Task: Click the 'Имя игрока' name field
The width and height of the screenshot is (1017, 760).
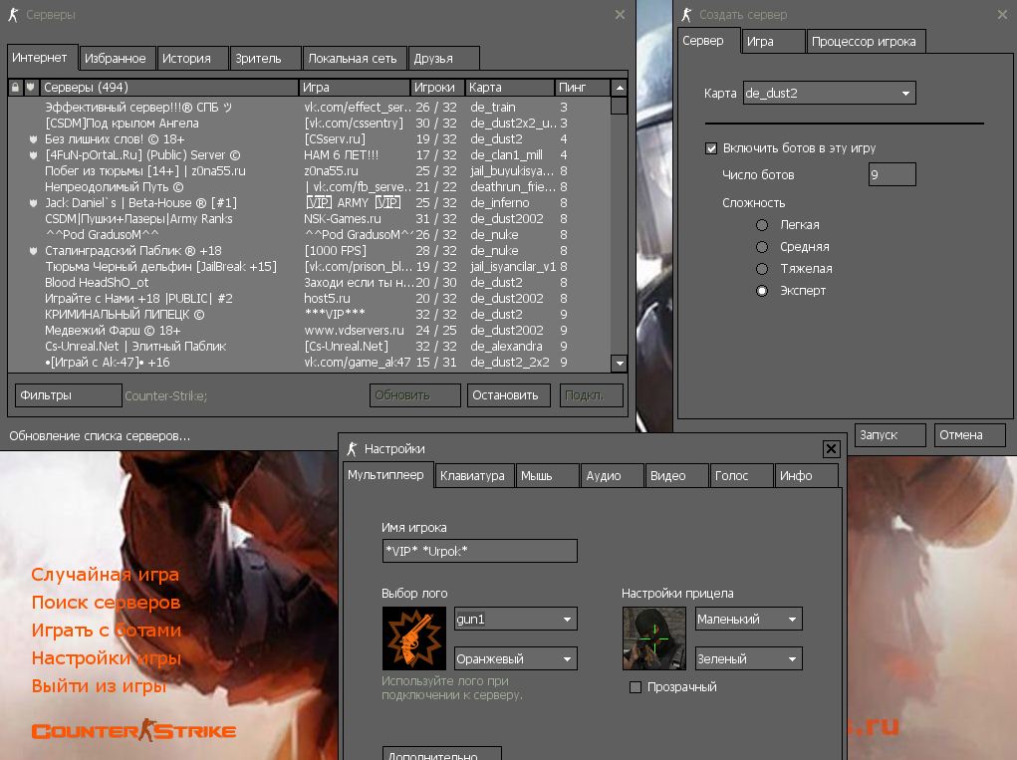Action: (479, 551)
